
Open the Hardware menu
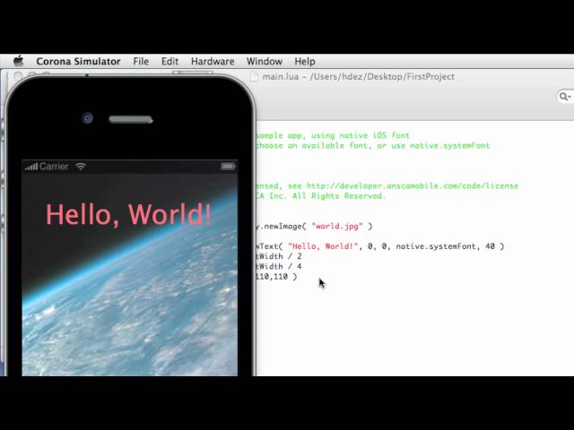[x=213, y=62]
